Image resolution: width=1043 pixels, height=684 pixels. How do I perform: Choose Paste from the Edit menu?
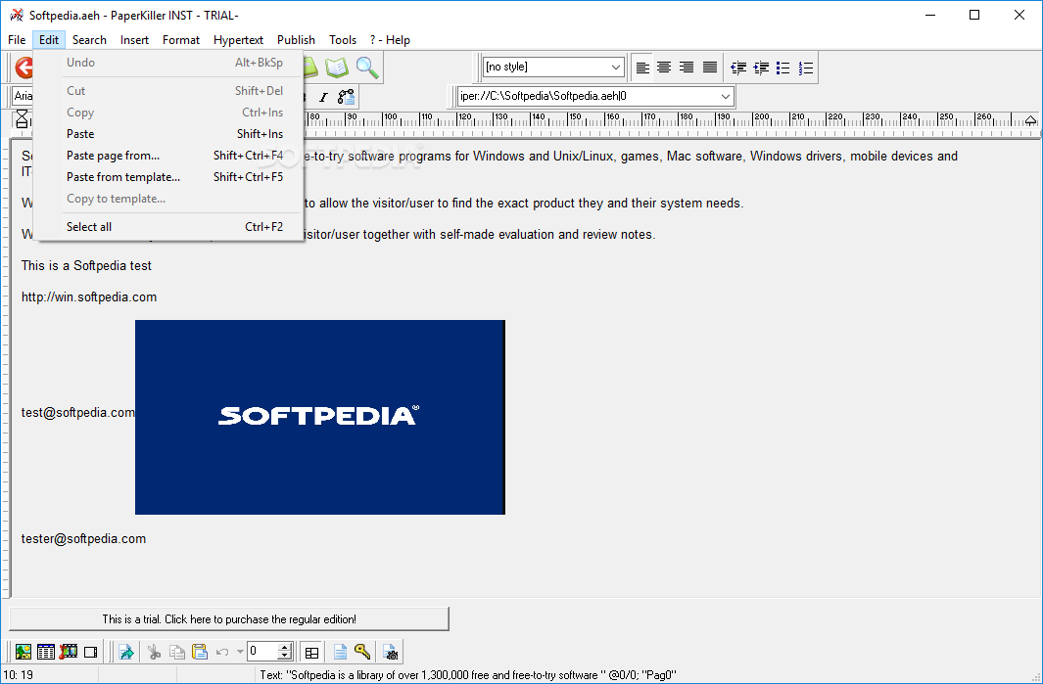pos(168,134)
